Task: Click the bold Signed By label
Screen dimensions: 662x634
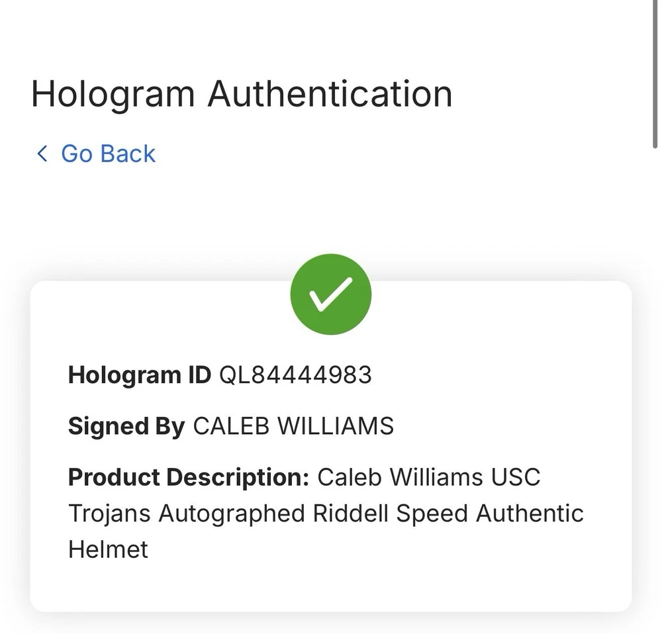Action: [126, 426]
